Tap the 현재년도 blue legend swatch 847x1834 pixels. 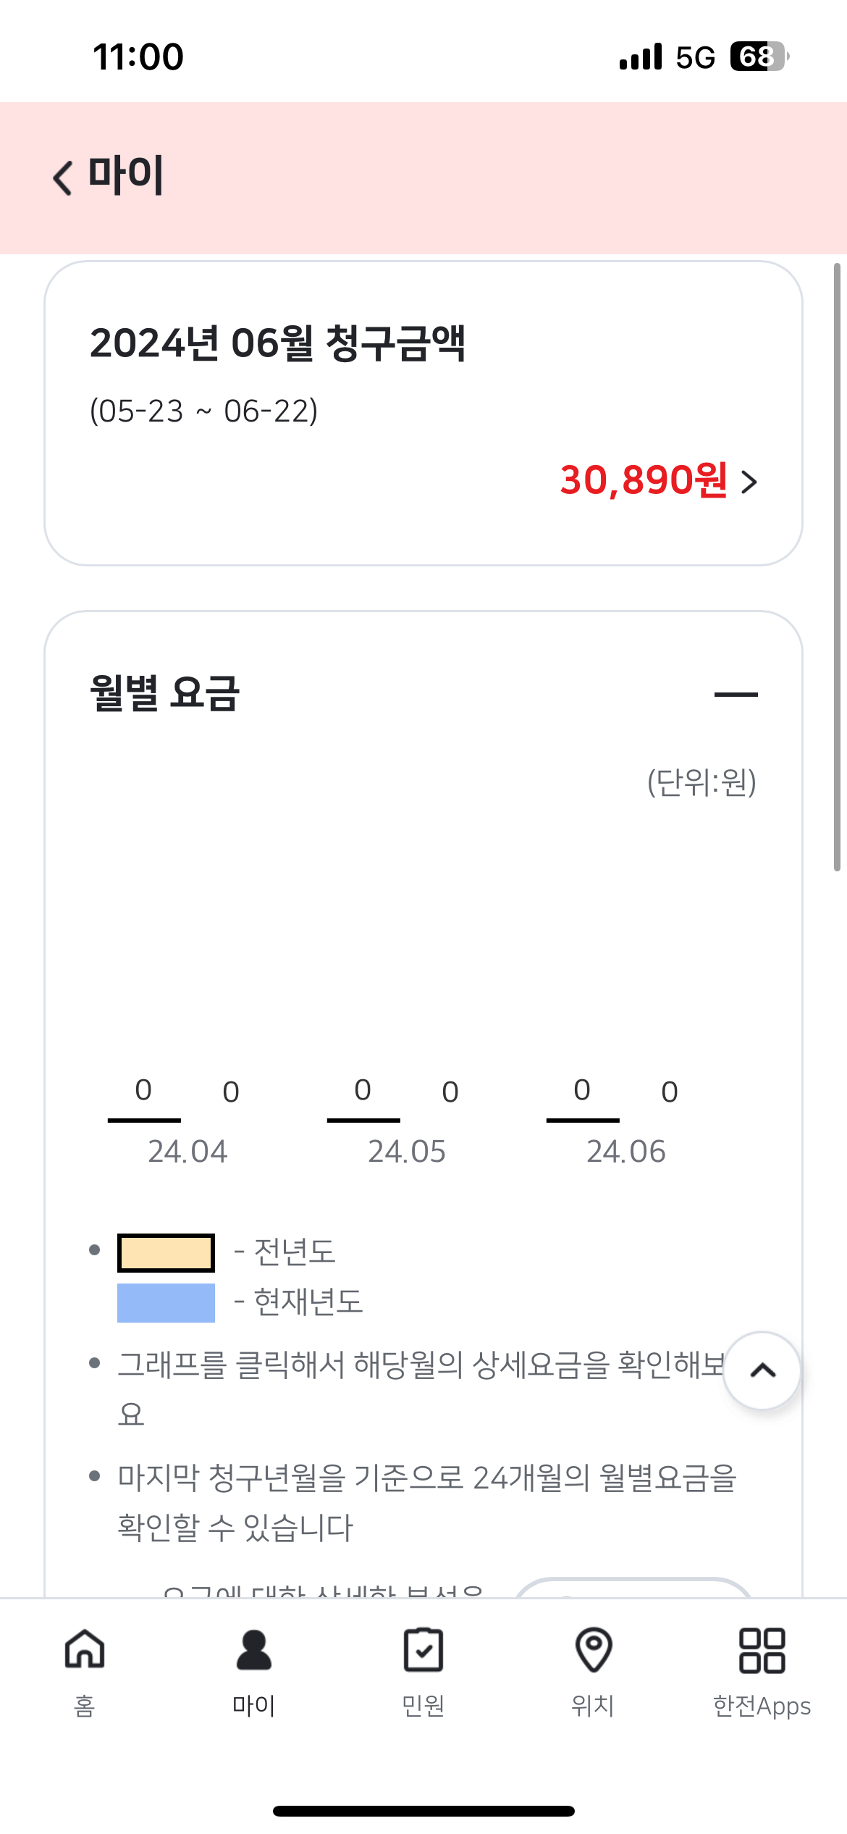coord(166,1302)
